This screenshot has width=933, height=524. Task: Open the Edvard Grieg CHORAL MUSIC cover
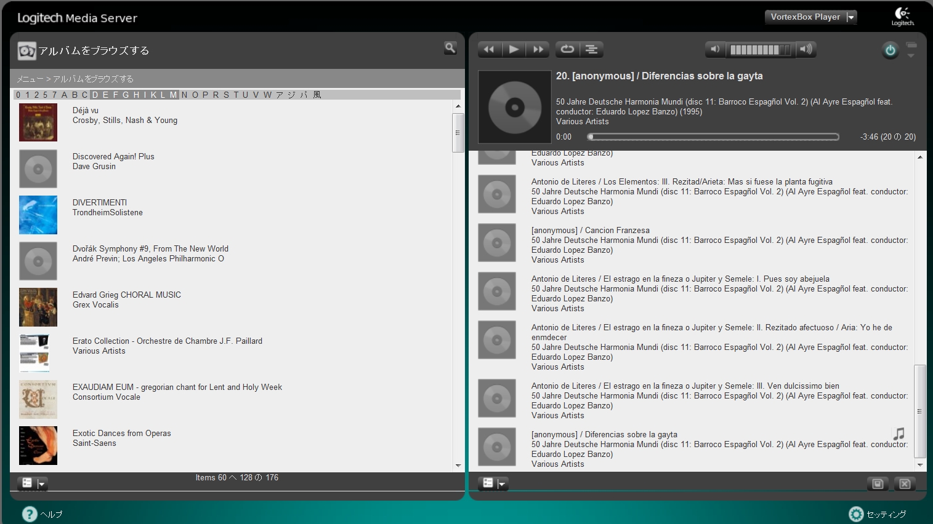38,307
